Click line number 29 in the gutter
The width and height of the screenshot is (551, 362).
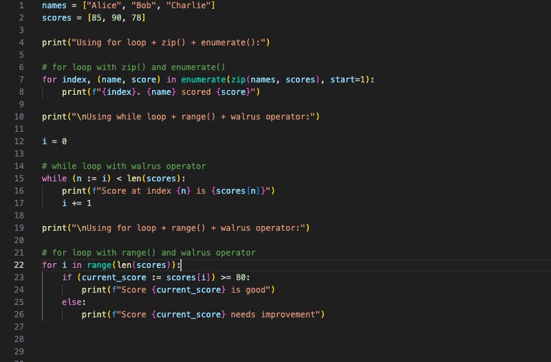[19, 352]
